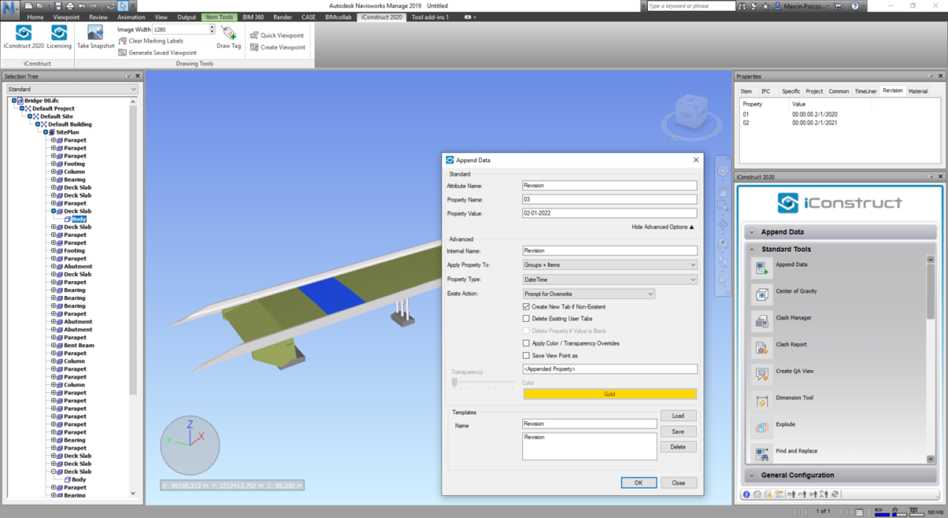Open the Exists Action dropdown
Image resolution: width=948 pixels, height=518 pixels.
[589, 294]
